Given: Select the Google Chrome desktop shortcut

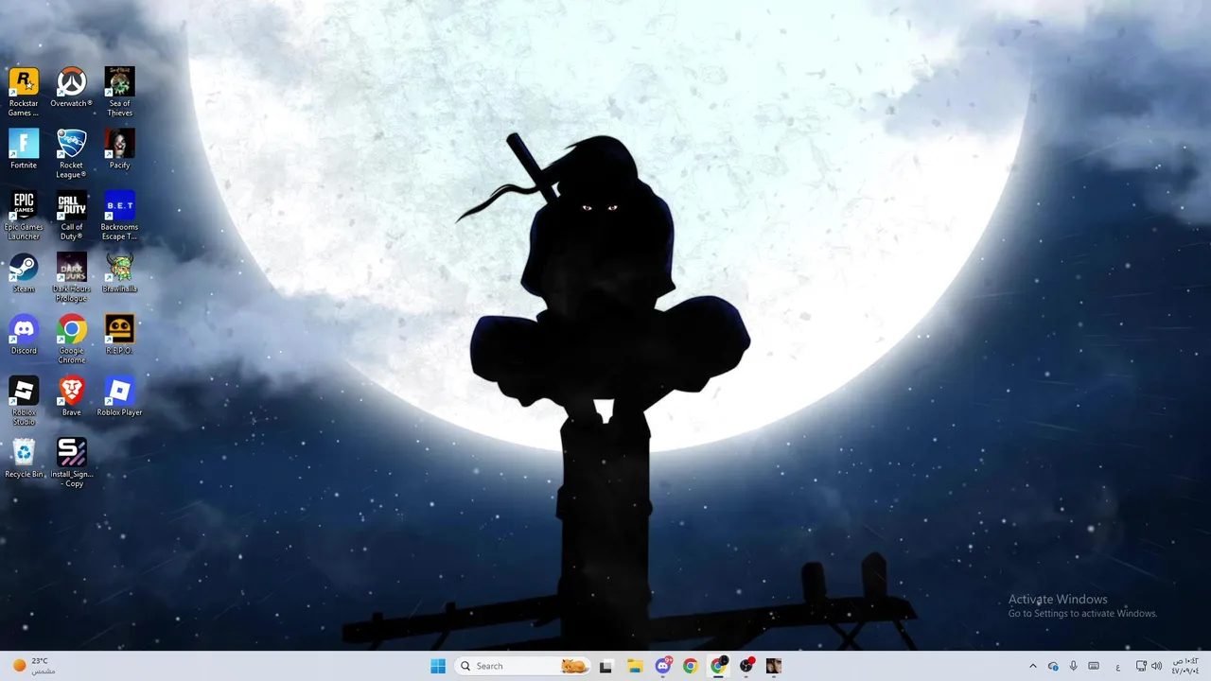Looking at the screenshot, I should click(72, 339).
